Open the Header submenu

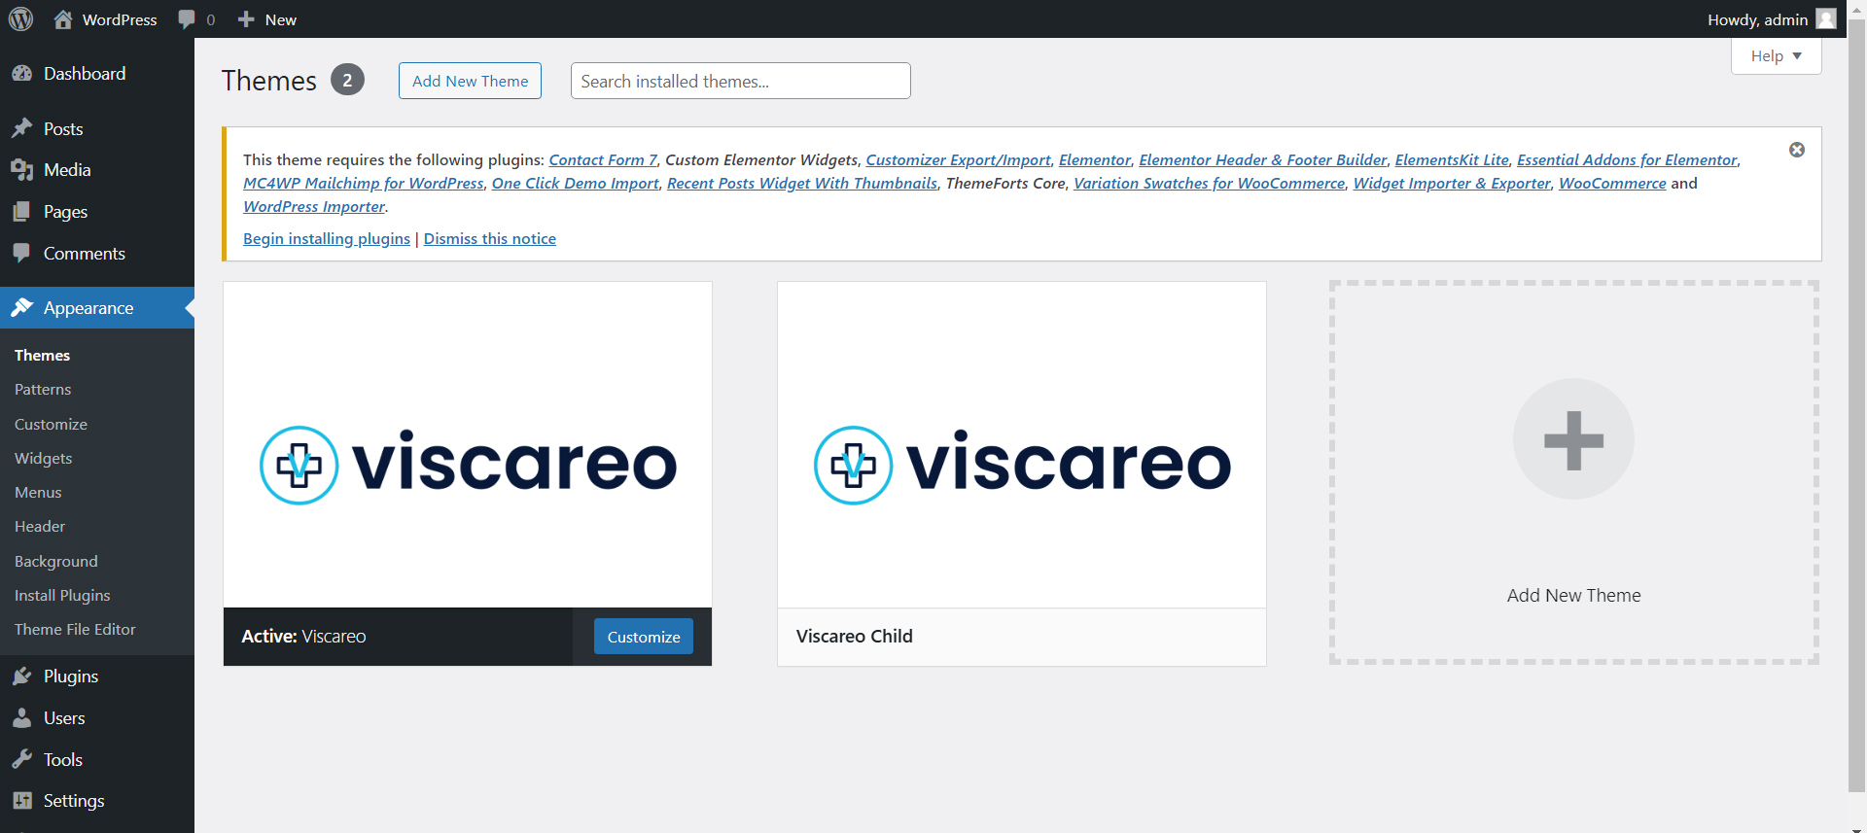pos(40,527)
